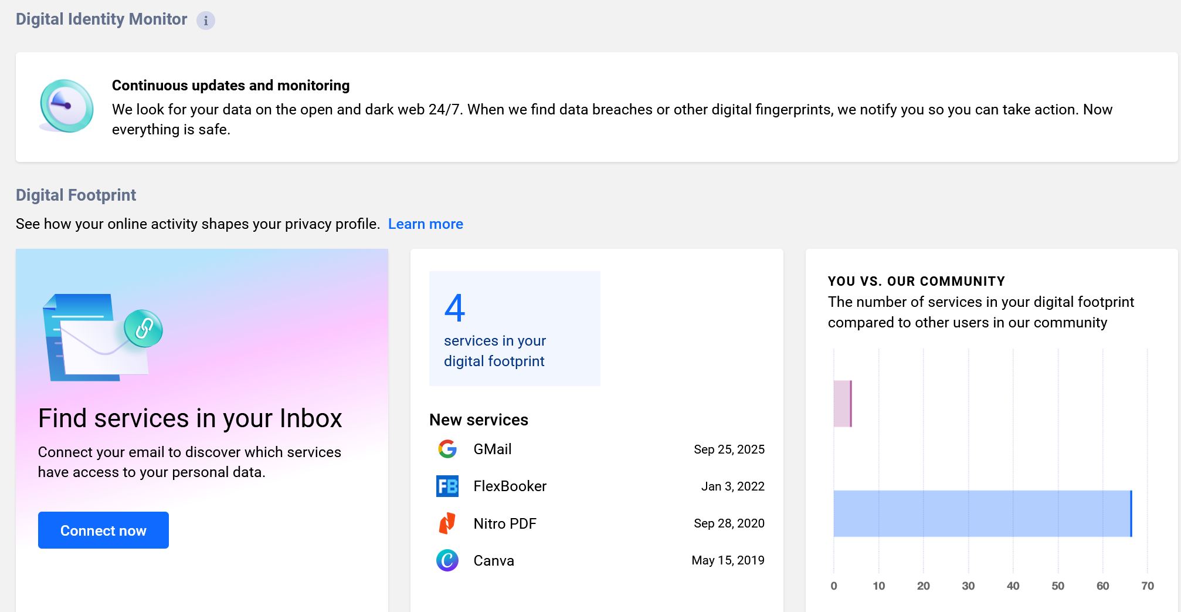Click the Continuous updates and monitoring heading
The width and height of the screenshot is (1181, 612).
230,86
